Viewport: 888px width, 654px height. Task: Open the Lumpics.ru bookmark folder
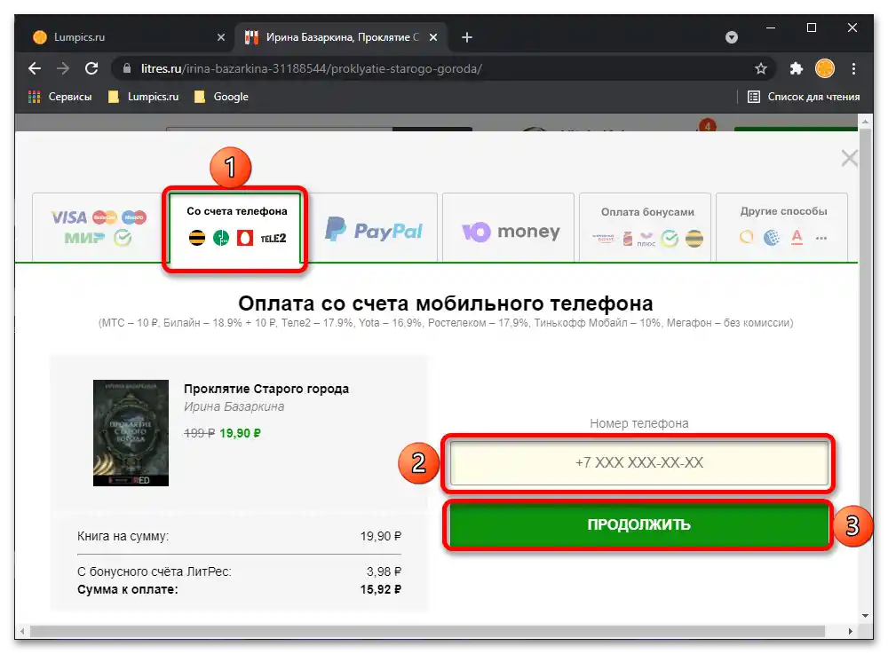(143, 97)
